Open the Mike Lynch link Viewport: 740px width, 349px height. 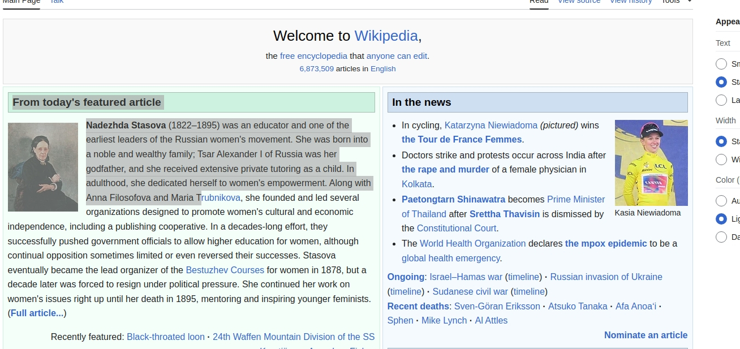point(444,321)
